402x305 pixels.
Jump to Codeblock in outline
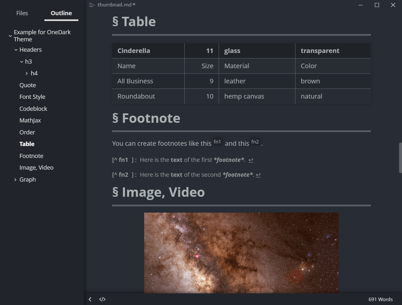pyautogui.click(x=33, y=109)
